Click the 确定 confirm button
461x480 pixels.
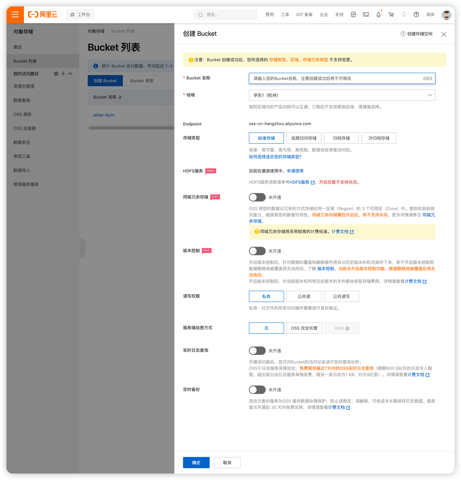point(196,462)
